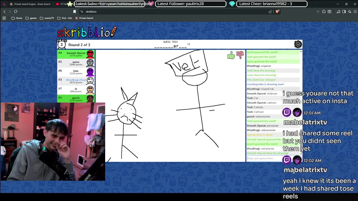Open the extensions puzzle icon
358x201 pixels.
coord(324,11)
